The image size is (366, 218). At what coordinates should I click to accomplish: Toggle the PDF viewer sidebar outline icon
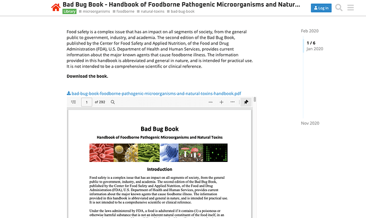pos(74,102)
